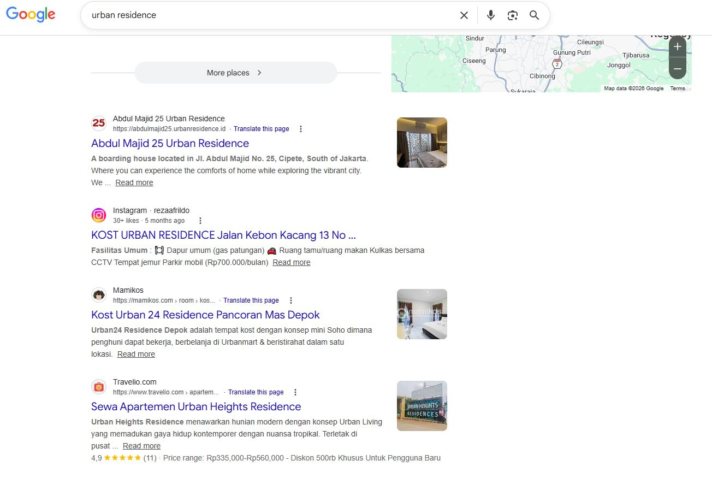
Task: Clear the search query with the X icon
Action: pos(464,15)
